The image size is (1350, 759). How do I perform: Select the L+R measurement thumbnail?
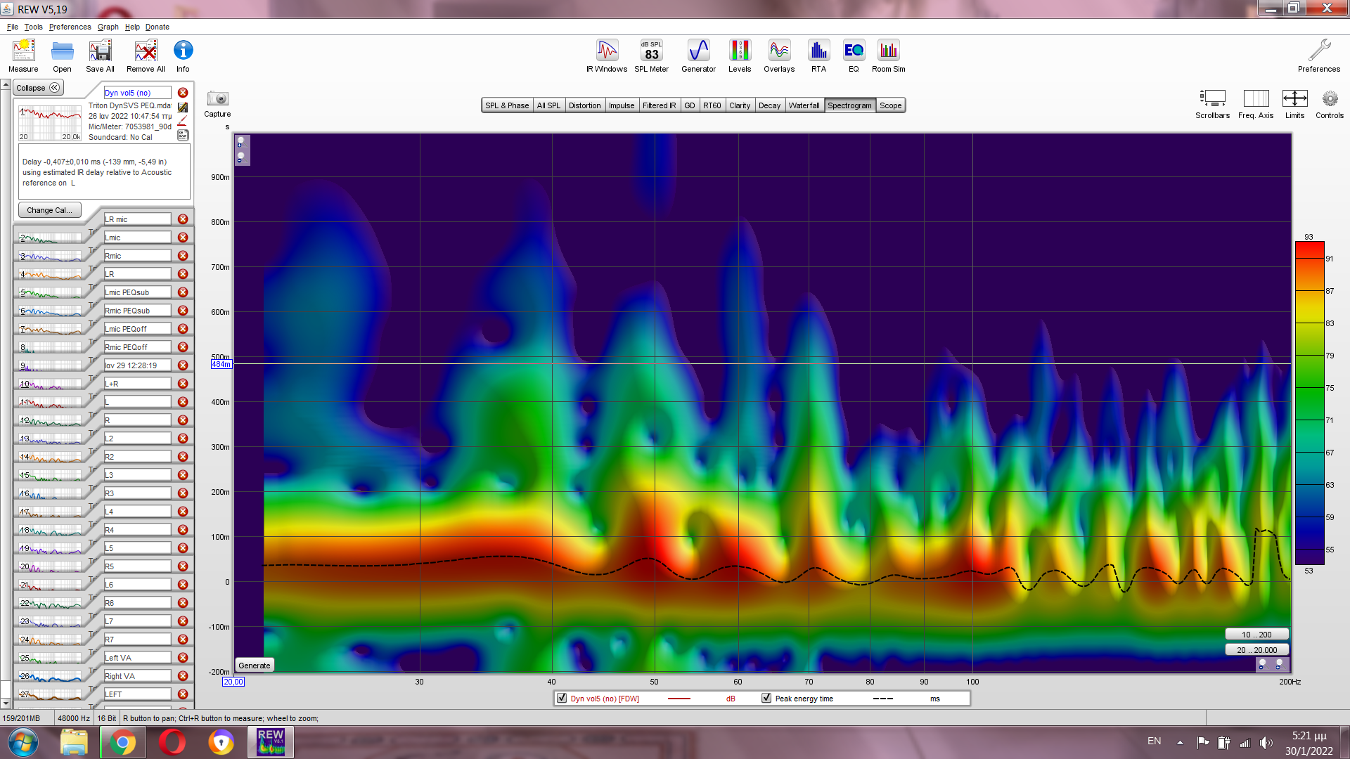pos(50,384)
